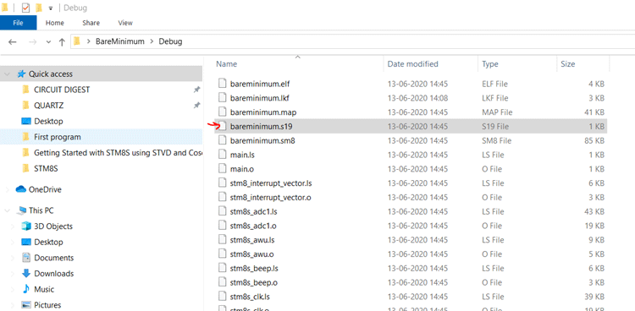Select Desktop under This PC
635x311 pixels.
tap(48, 242)
